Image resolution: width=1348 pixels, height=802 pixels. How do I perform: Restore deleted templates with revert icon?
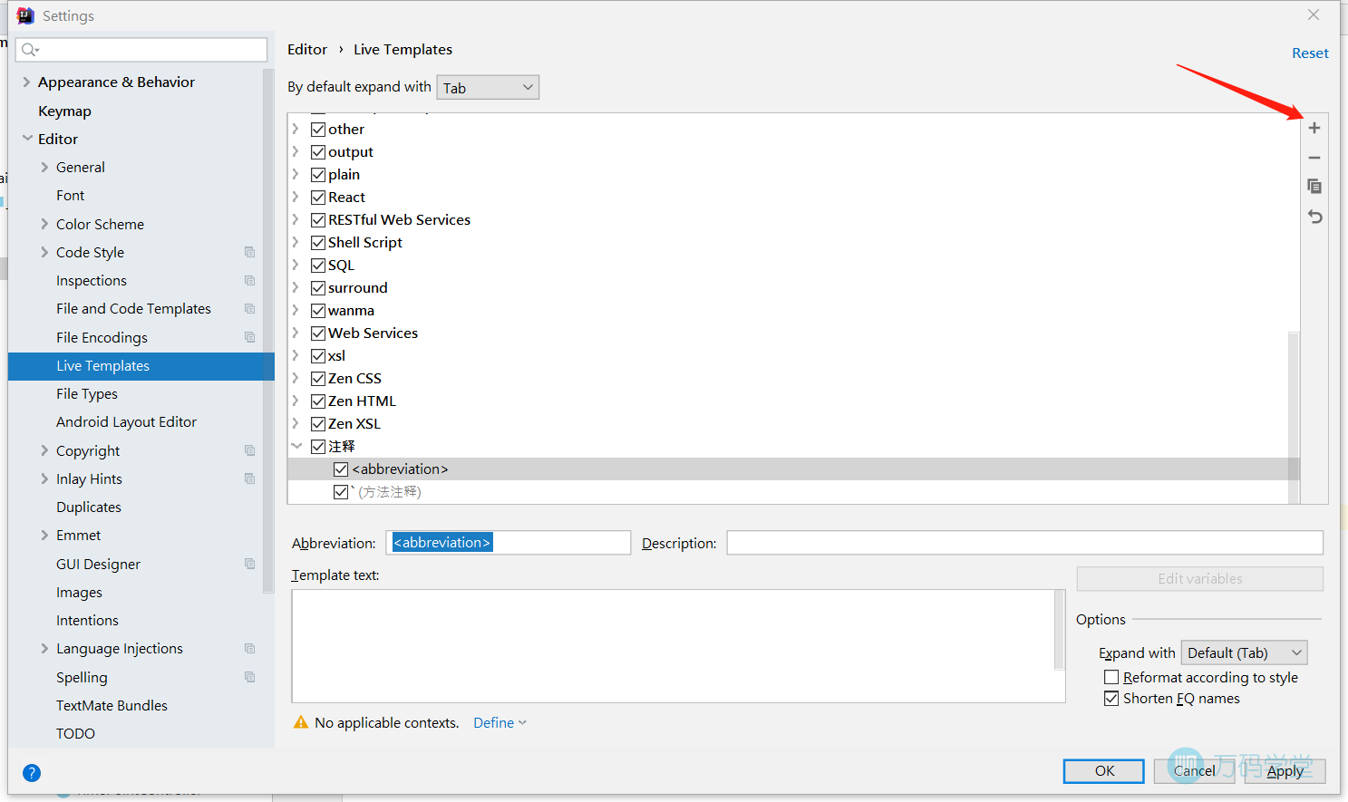(x=1314, y=217)
